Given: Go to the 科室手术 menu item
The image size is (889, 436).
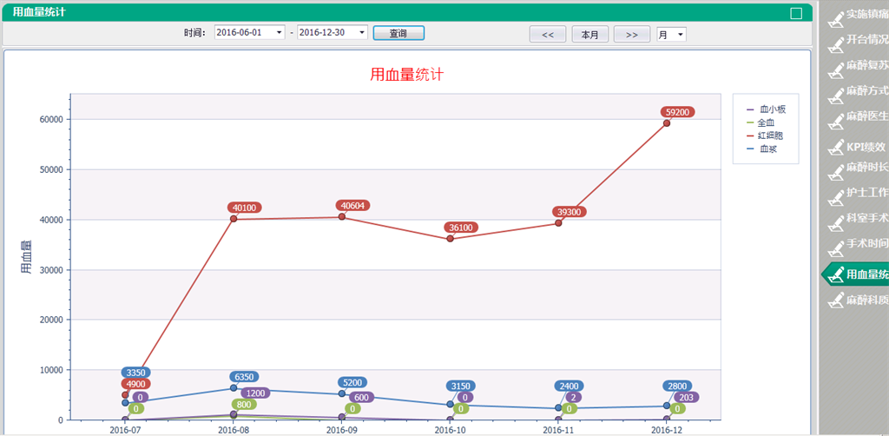Looking at the screenshot, I should tap(866, 219).
